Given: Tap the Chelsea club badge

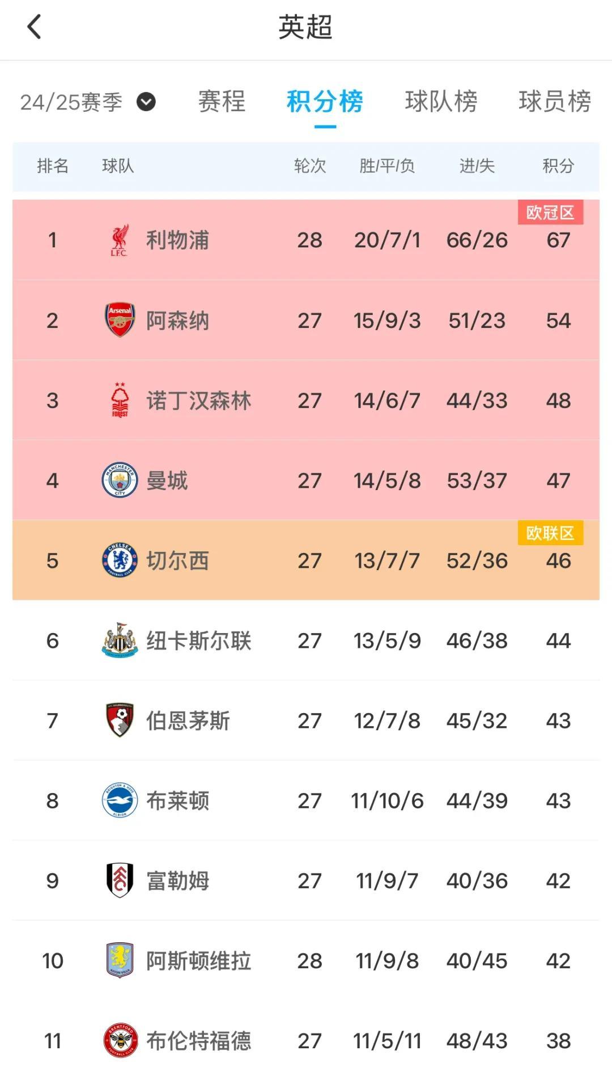Looking at the screenshot, I should pos(120,560).
